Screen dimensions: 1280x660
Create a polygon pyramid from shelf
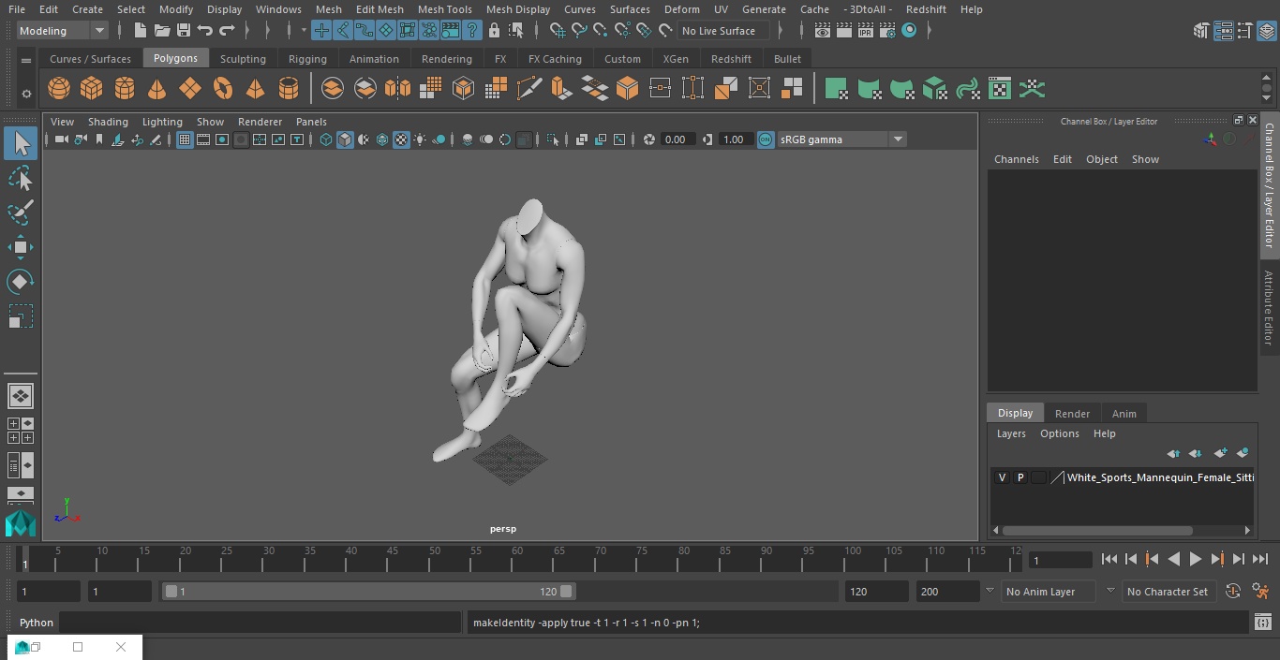click(255, 89)
